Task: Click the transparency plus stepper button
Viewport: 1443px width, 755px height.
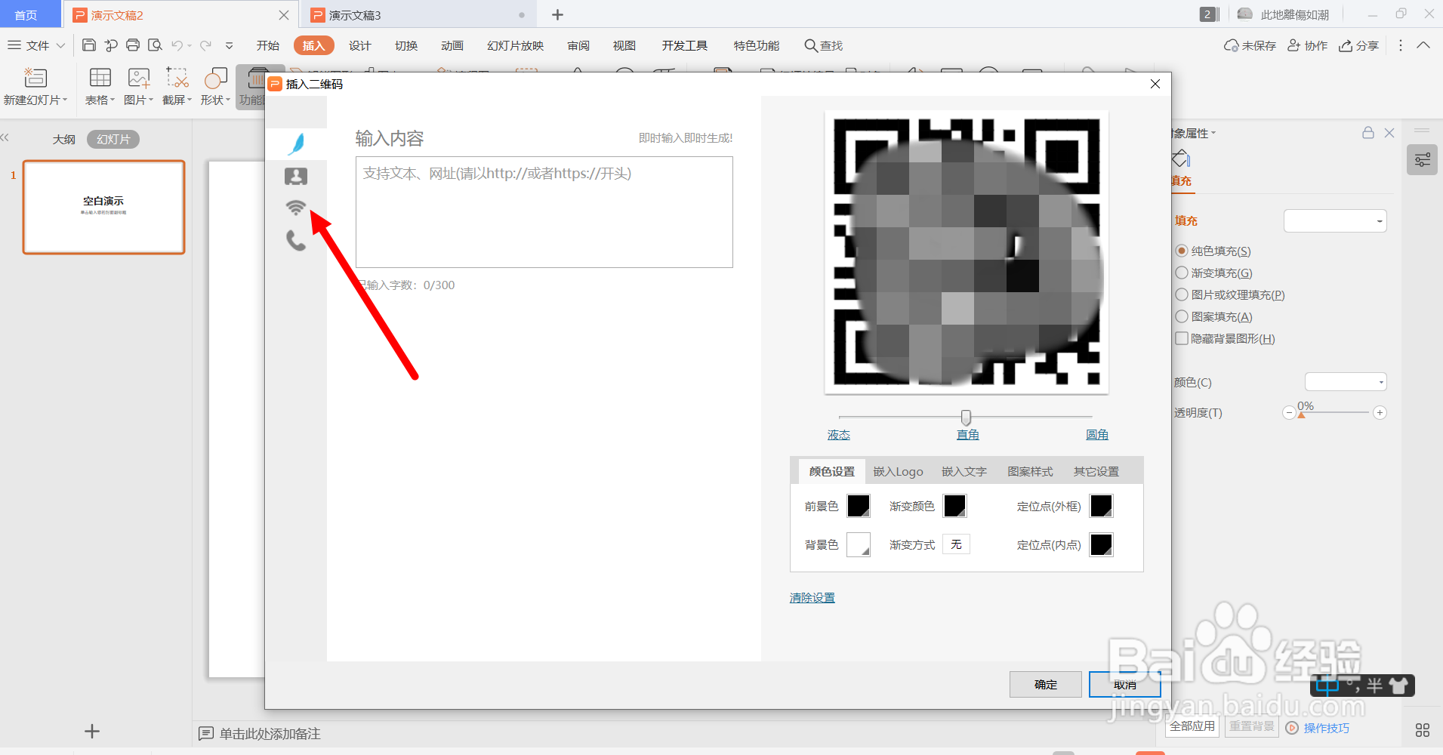Action: coord(1380,413)
